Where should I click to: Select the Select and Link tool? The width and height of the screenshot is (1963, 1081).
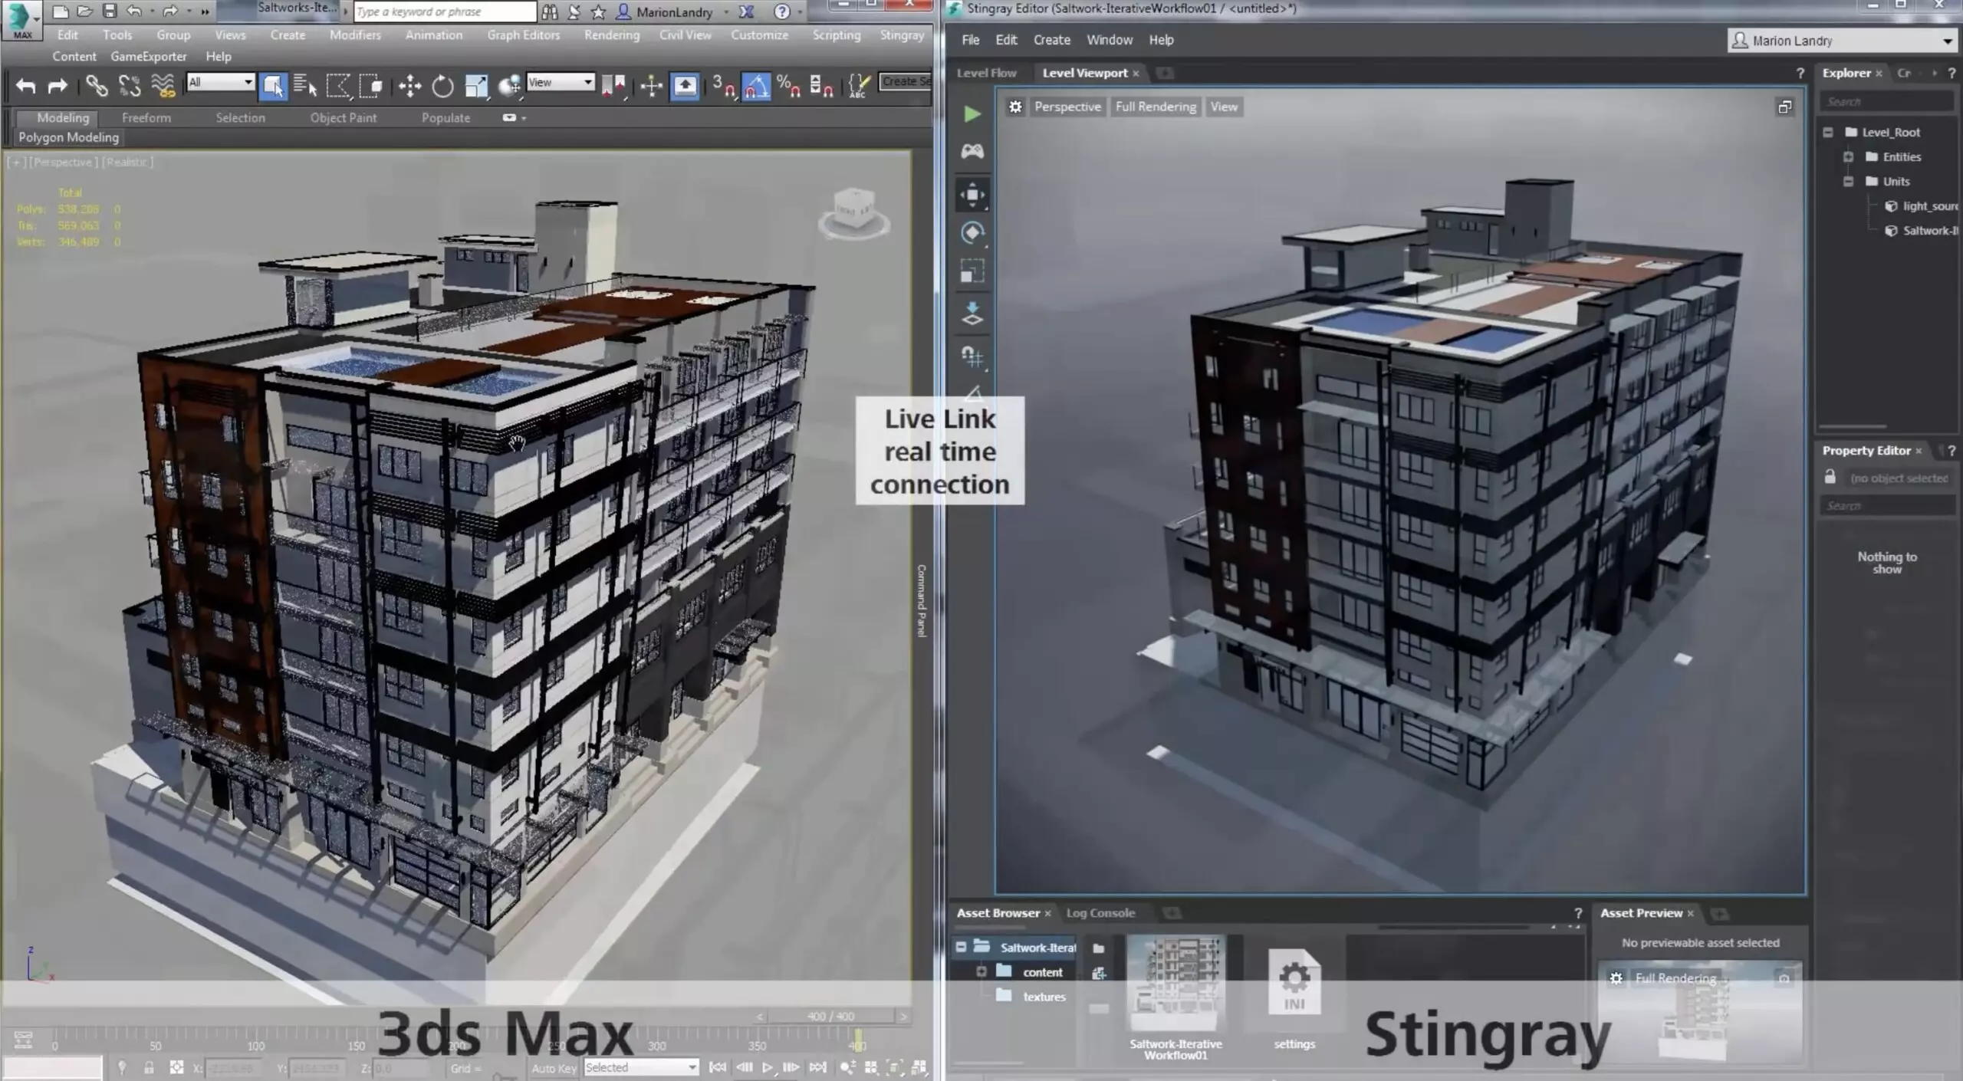[97, 85]
